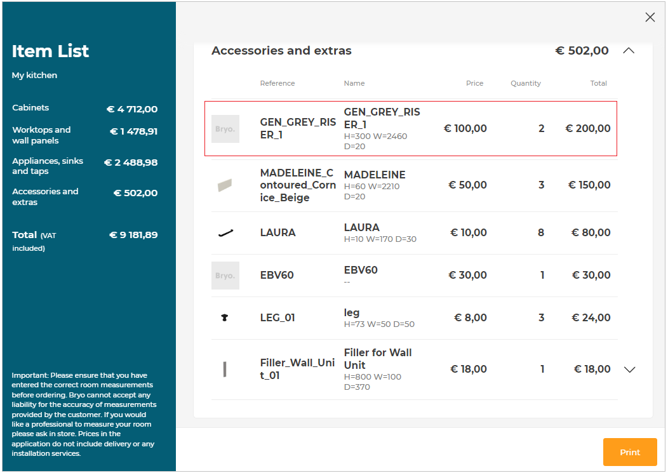Click the Price column header
Image resolution: width=668 pixels, height=473 pixels.
click(x=474, y=83)
